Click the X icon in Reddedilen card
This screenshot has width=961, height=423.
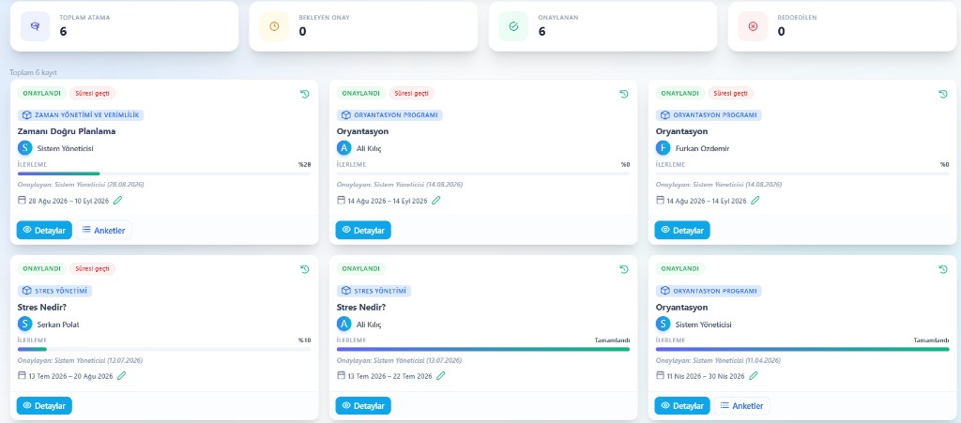click(754, 26)
